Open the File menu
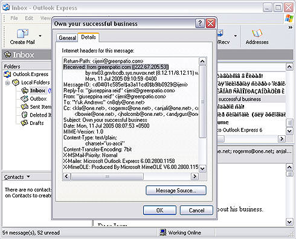 pyautogui.click(x=14, y=18)
